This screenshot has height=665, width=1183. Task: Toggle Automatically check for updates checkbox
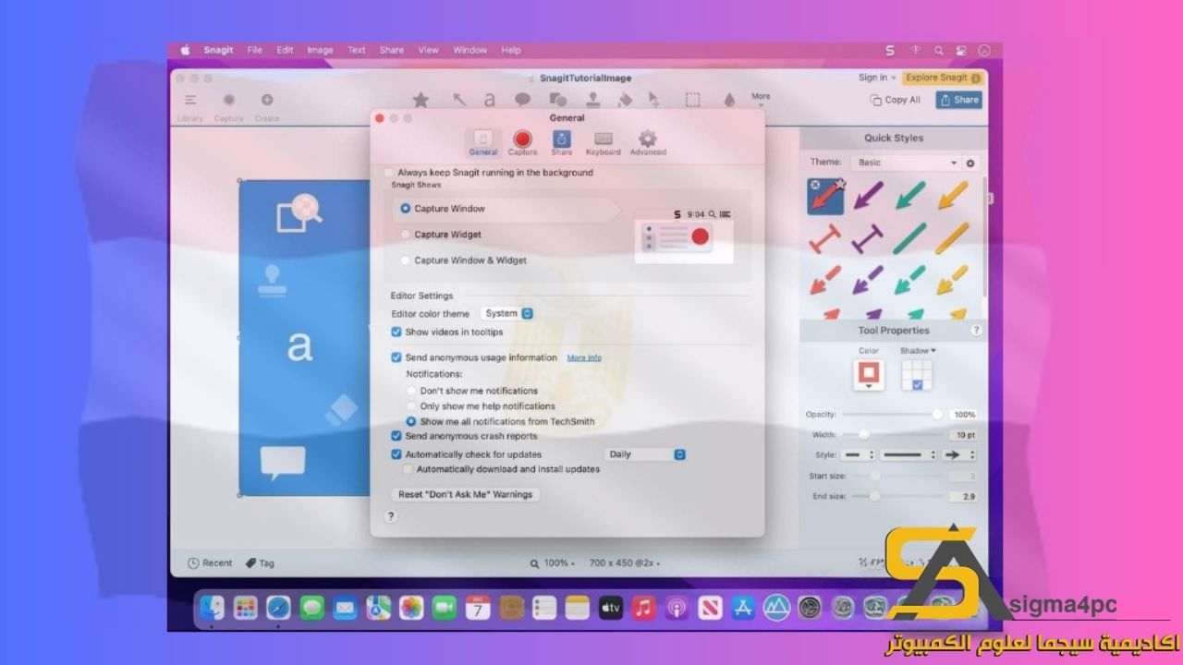(396, 454)
